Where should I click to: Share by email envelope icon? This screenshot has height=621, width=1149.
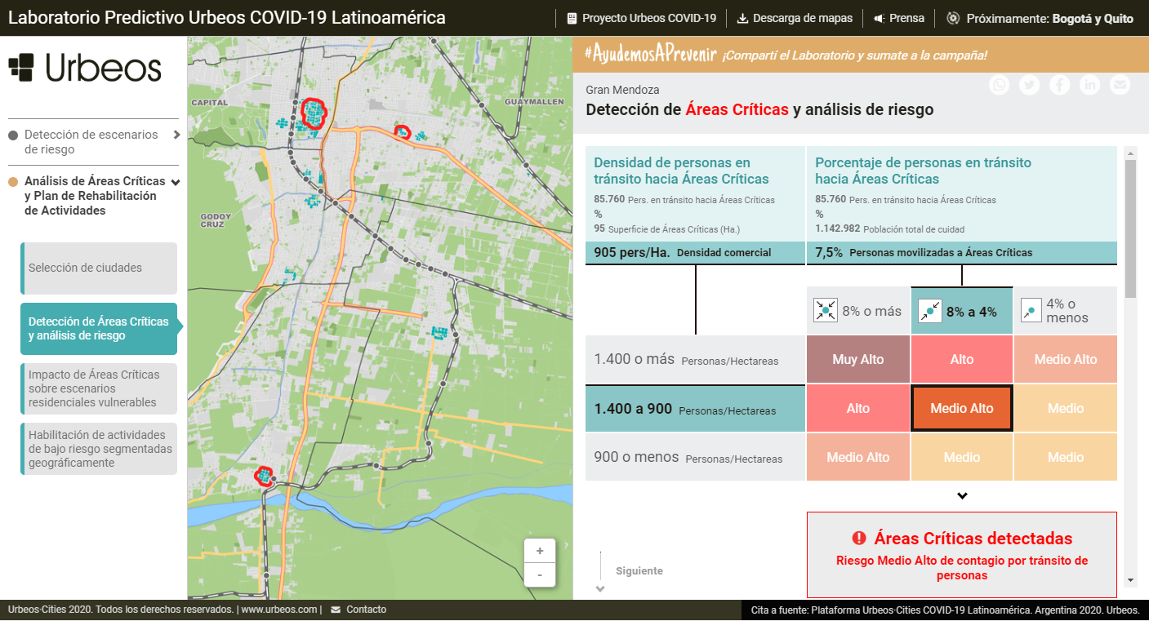click(x=1120, y=85)
